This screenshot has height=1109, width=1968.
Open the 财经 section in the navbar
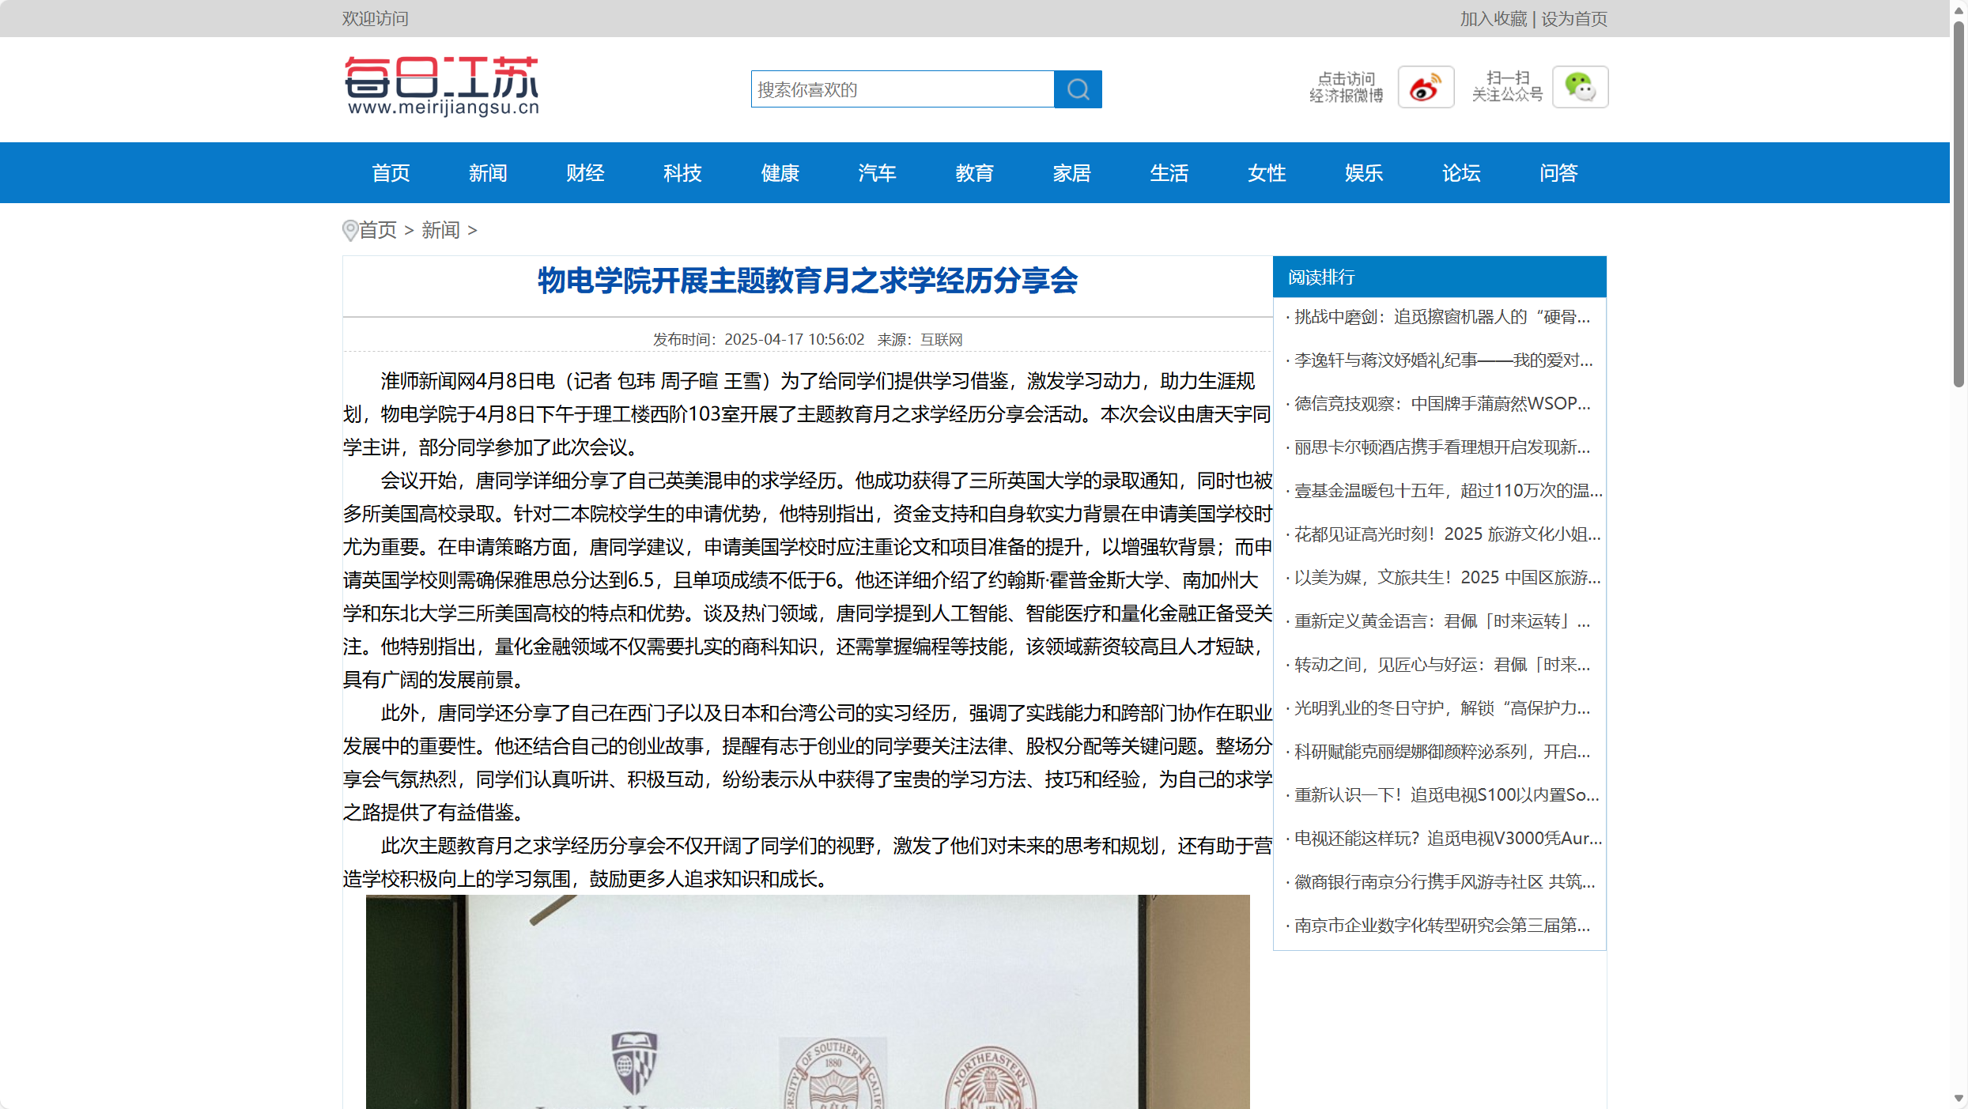[x=585, y=173]
